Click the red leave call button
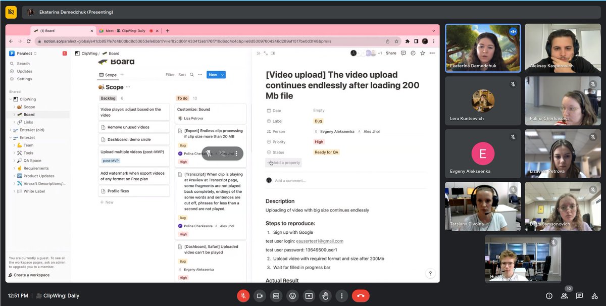606x306 pixels. [x=361, y=296]
